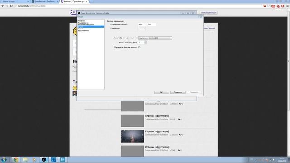The width and height of the screenshot is (290, 163).
Task: Switch to the second browser tab
Action: click(44, 1)
